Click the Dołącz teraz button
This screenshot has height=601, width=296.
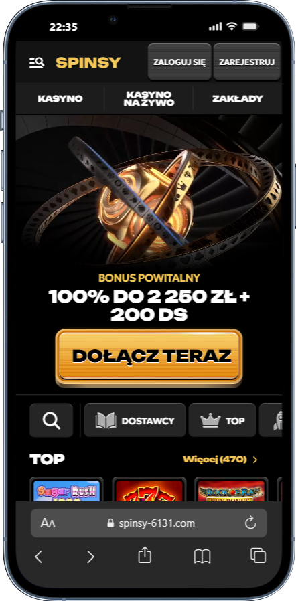149,356
